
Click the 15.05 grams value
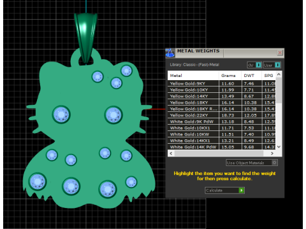[x=228, y=147]
